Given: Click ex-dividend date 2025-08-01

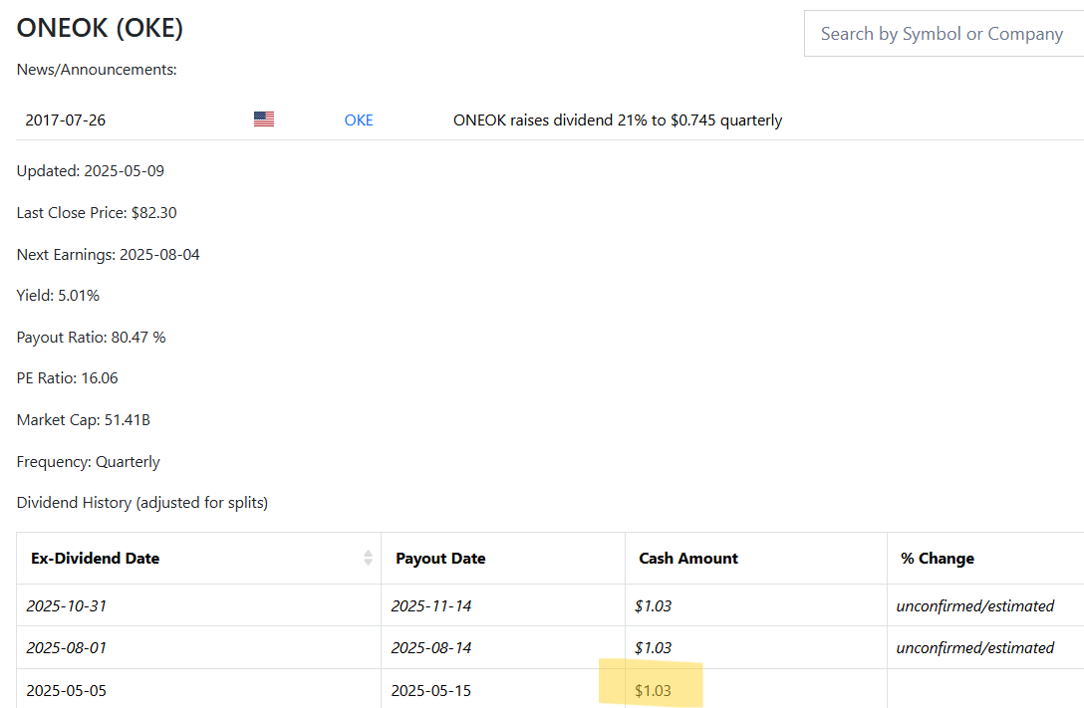Looking at the screenshot, I should point(67,648).
